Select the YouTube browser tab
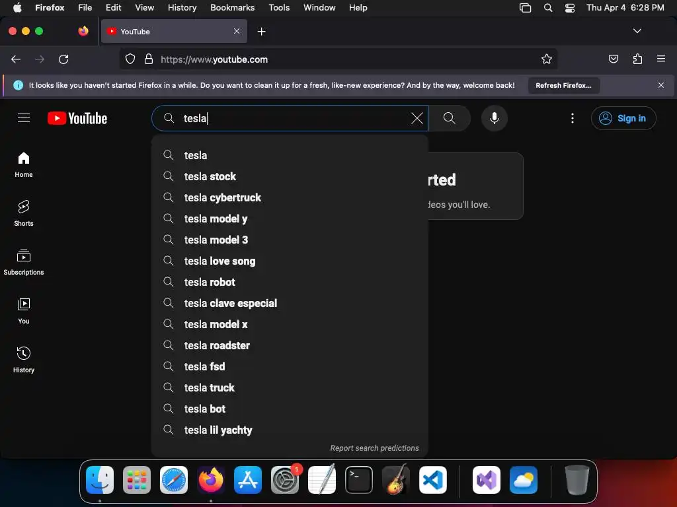677x507 pixels. point(174,31)
